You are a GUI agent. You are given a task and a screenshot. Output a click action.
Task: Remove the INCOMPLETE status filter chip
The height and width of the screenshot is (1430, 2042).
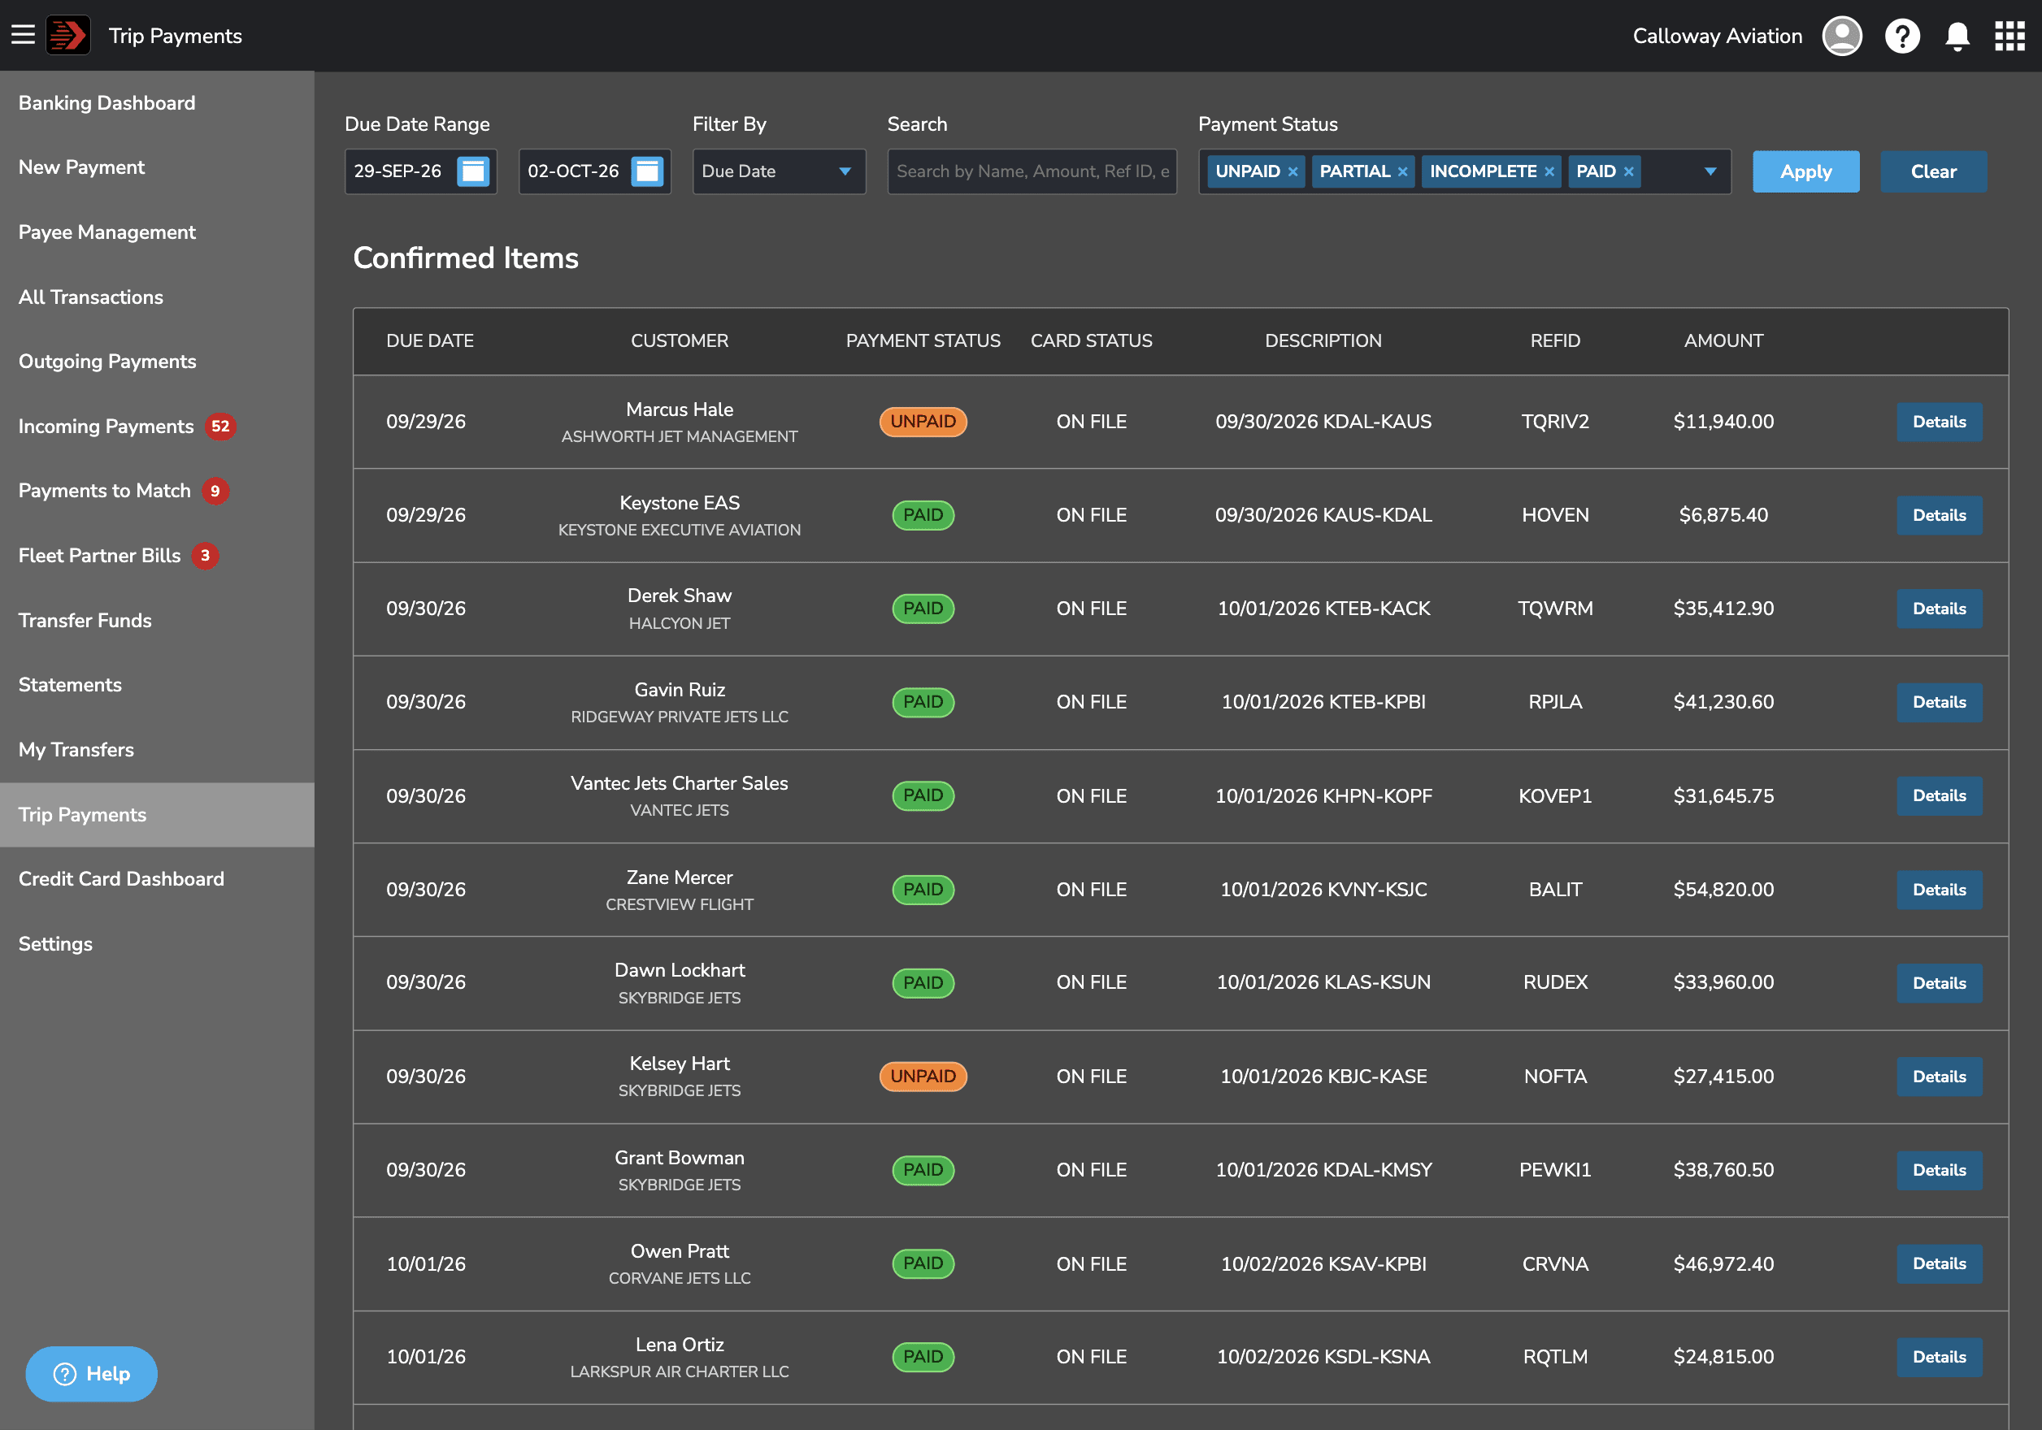tap(1549, 171)
